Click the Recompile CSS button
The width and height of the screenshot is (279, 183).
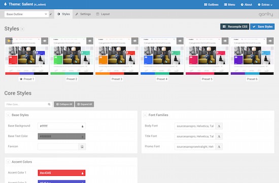click(235, 26)
